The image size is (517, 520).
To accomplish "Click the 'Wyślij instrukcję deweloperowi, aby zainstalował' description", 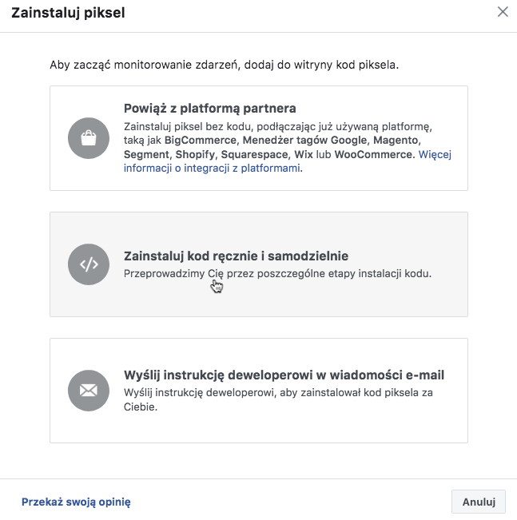I will click(x=278, y=399).
